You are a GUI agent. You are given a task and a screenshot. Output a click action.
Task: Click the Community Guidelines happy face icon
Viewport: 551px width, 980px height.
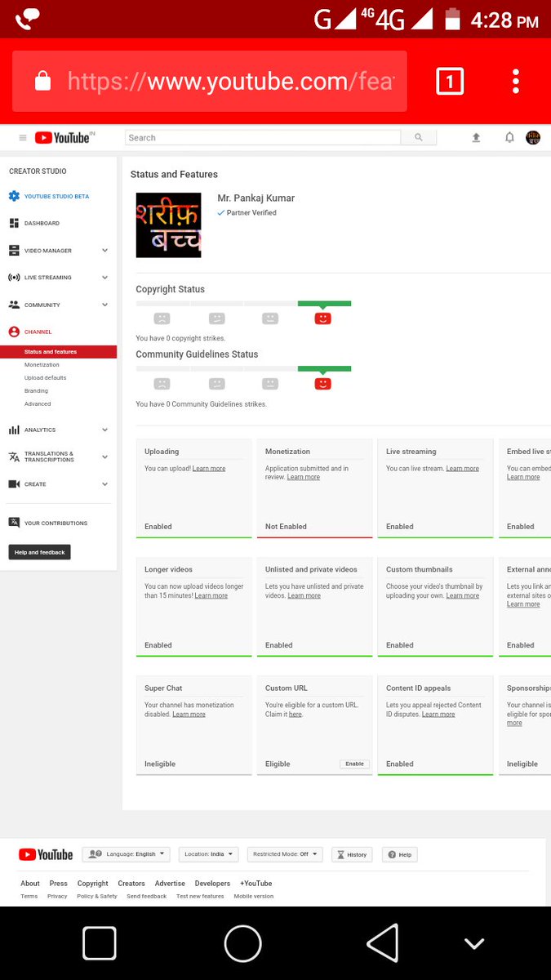[x=322, y=383]
